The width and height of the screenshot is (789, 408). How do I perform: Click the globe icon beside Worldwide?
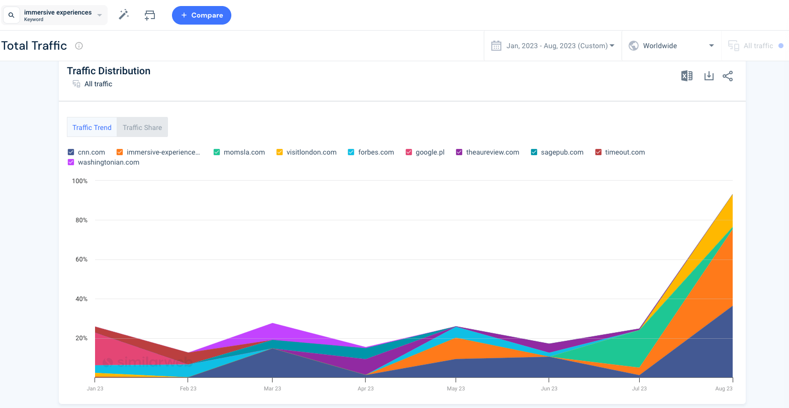click(x=634, y=46)
